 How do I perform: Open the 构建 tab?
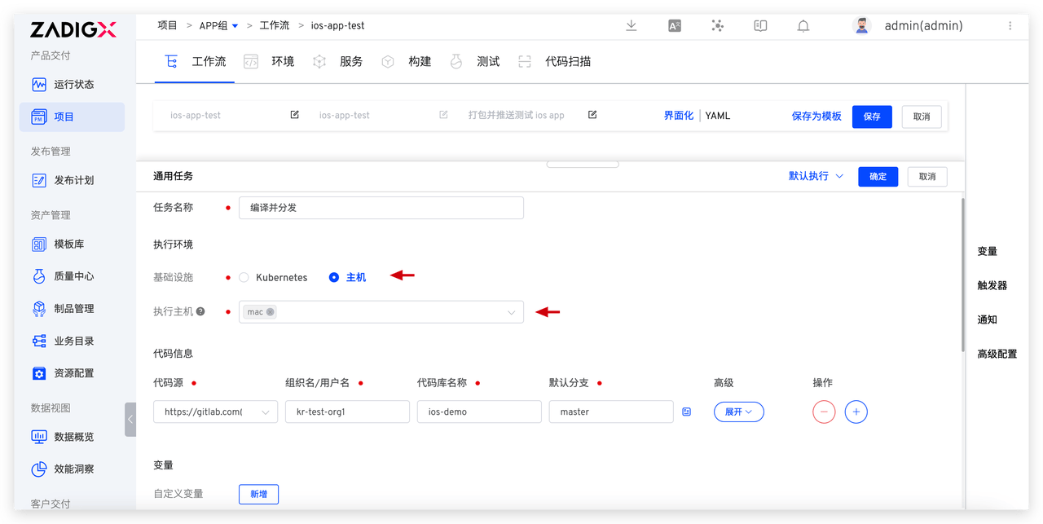click(x=419, y=62)
